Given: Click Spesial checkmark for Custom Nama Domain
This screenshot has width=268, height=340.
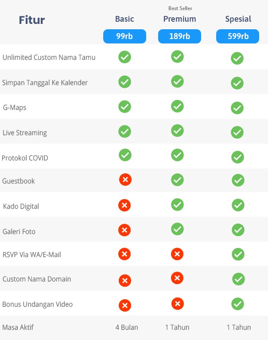Looking at the screenshot, I should click(238, 279).
